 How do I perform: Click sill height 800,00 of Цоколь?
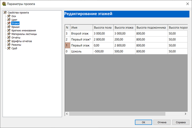(152, 51)
